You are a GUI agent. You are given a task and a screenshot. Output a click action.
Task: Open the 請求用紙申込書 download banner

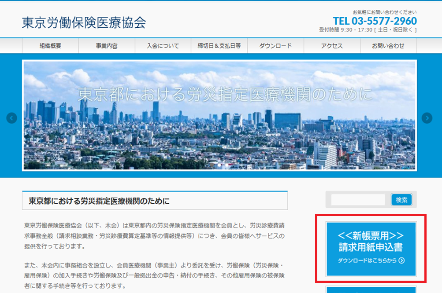[x=371, y=249]
